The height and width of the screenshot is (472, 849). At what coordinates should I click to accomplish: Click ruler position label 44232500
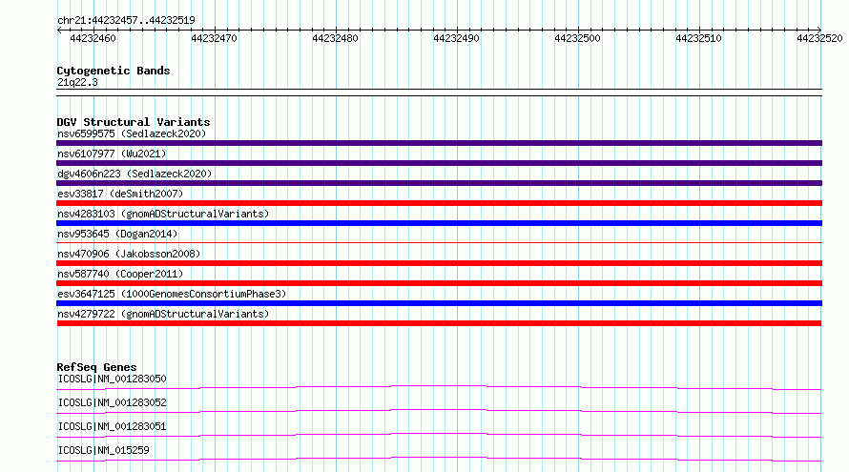pos(578,38)
